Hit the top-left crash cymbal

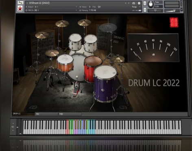pyautogui.click(x=62, y=24)
